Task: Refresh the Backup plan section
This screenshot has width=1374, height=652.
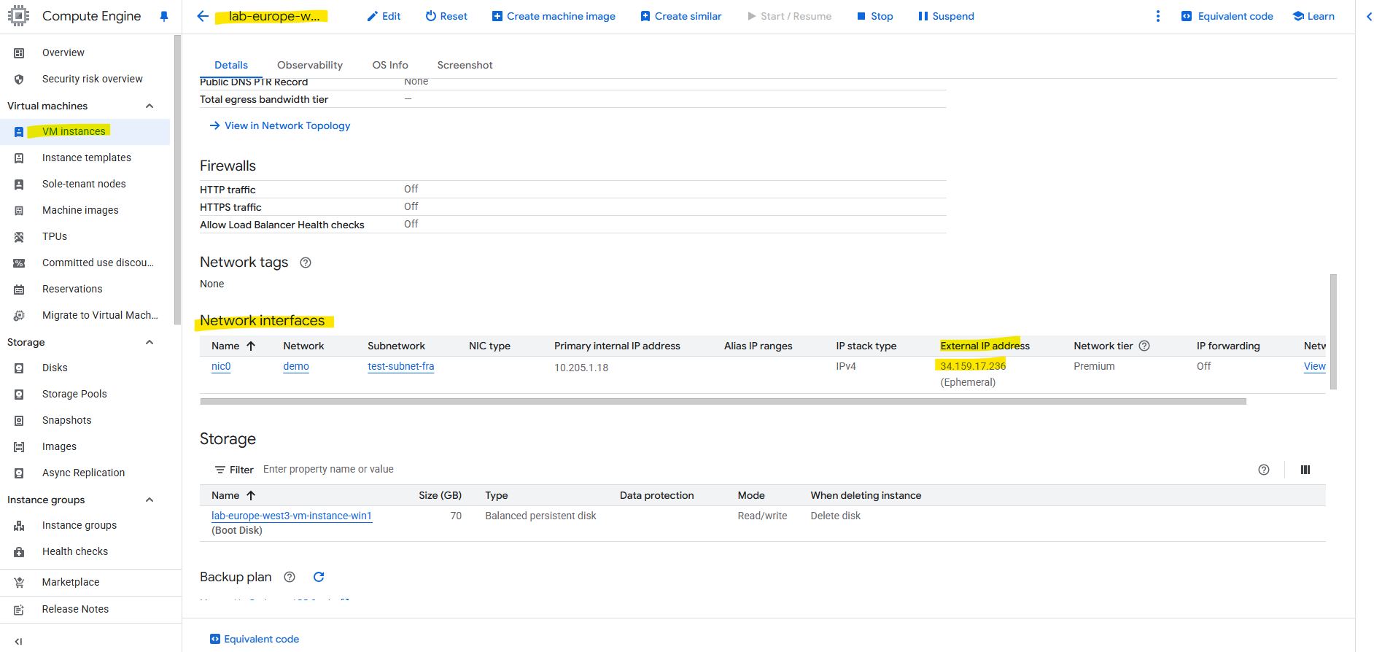Action: pos(319,577)
